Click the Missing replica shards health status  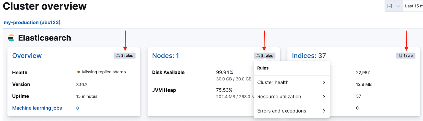click(101, 72)
